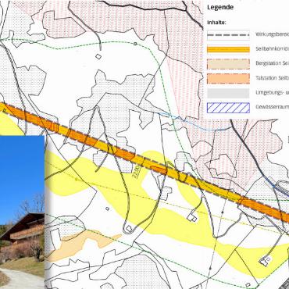Click the 'Gewässerraum' legend entry text
The width and height of the screenshot is (289, 289).
click(272, 107)
